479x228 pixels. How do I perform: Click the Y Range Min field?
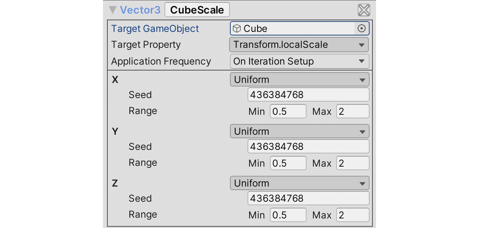[x=288, y=163]
